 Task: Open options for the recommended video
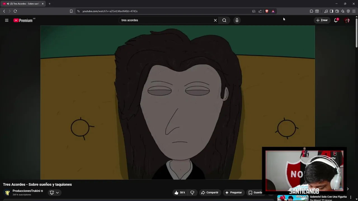tap(350, 197)
